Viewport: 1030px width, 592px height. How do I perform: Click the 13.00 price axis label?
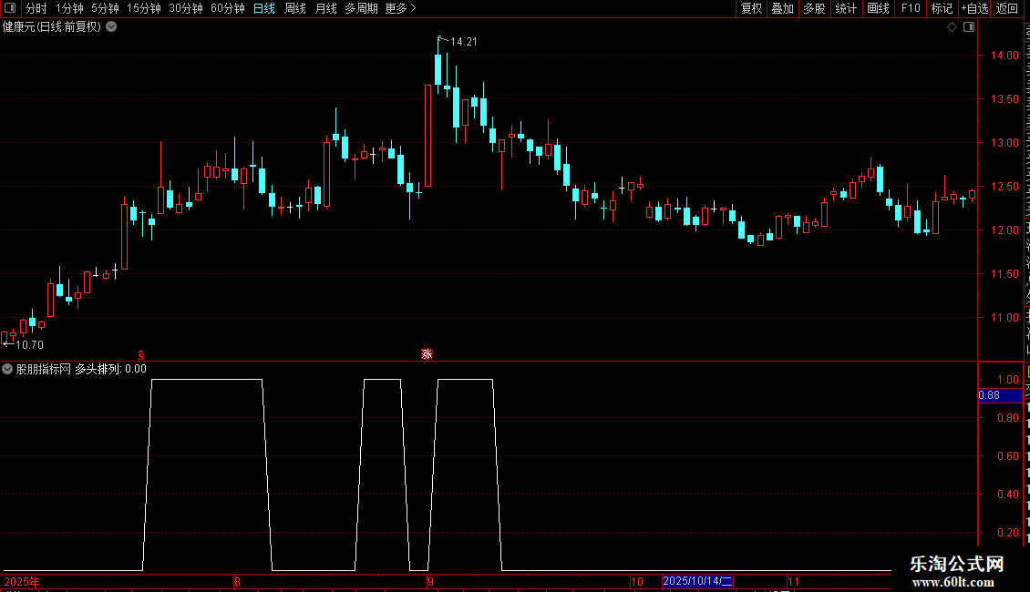pos(1004,143)
